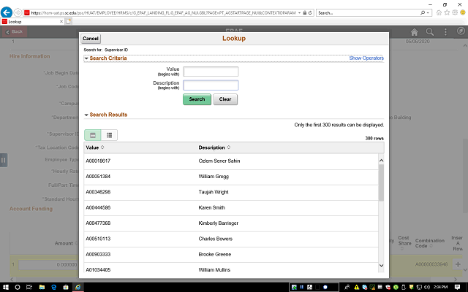Open the NavBar compass icon
This screenshot has width=468, height=292.
461,31
